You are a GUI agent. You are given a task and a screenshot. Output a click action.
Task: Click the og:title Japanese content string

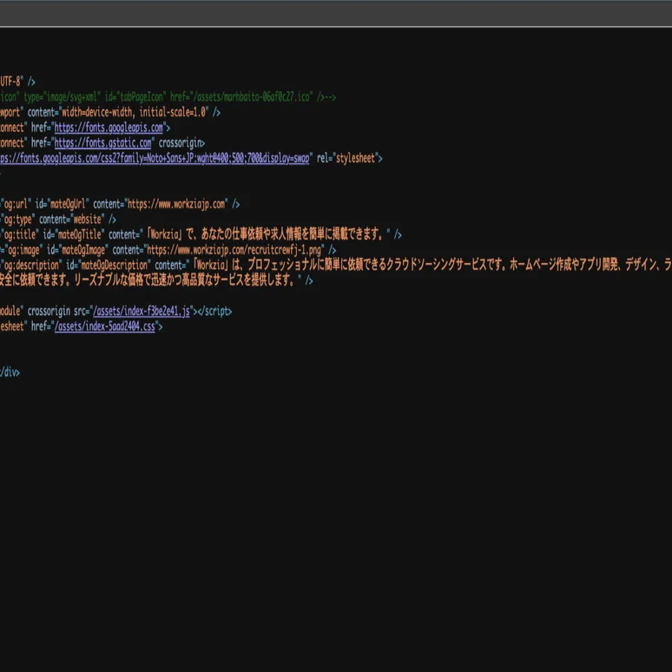click(x=266, y=235)
